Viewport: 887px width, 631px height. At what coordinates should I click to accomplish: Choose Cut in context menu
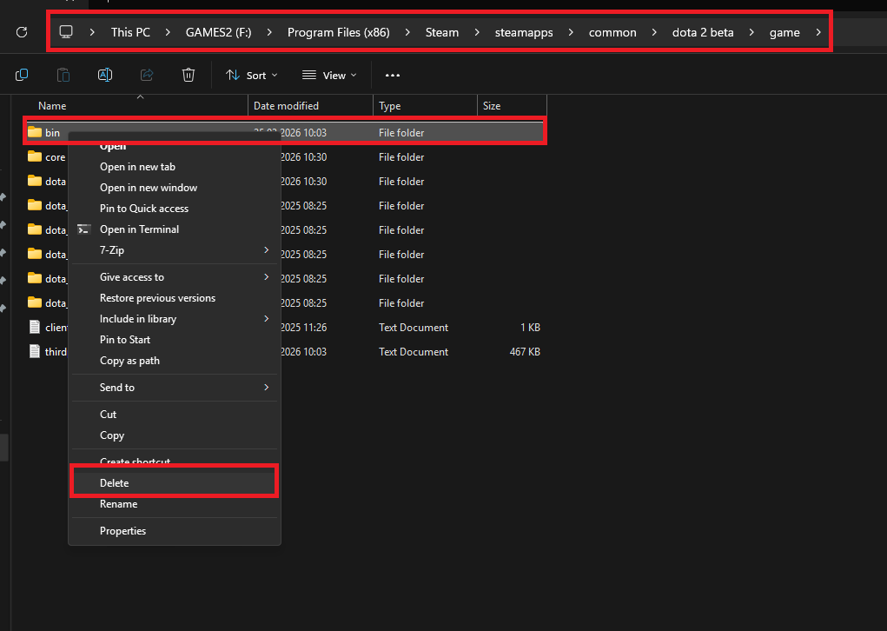tap(175, 415)
